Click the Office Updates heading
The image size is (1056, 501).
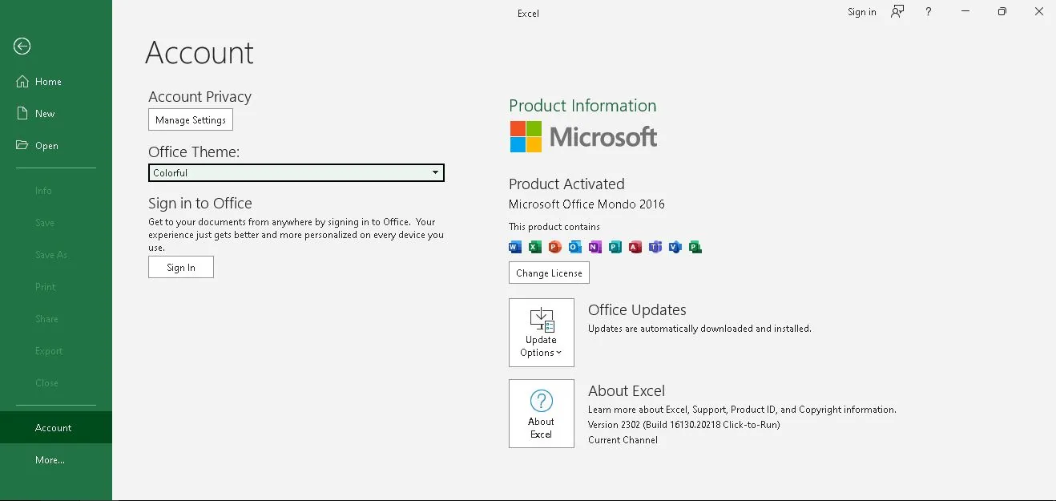point(637,310)
